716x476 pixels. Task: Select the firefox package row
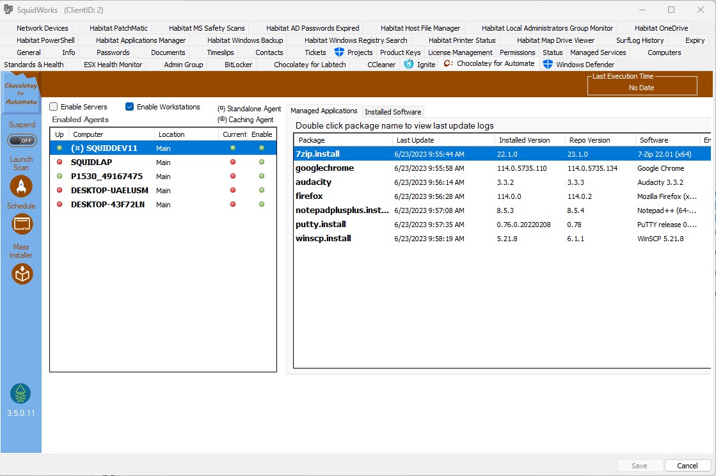click(502, 196)
